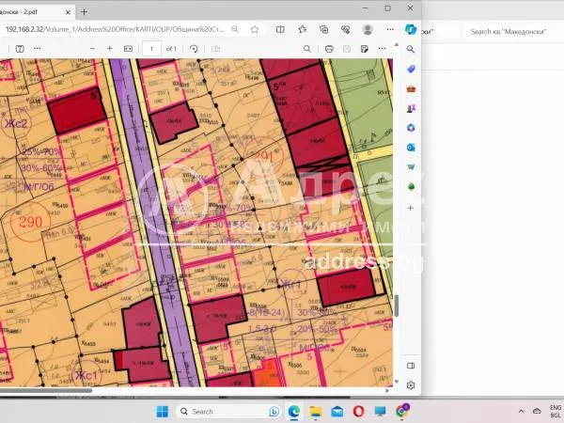Open Edge settings and more menu
Viewport: 564px width, 423px height.
click(390, 29)
